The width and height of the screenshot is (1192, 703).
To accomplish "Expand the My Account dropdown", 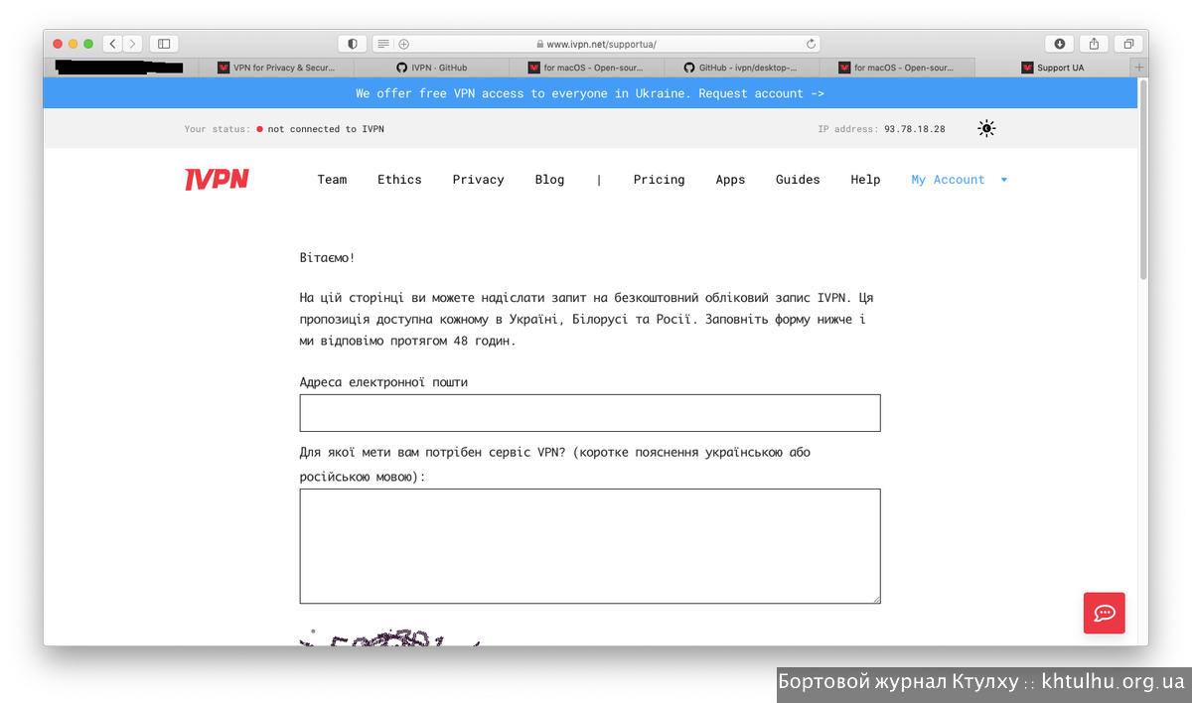I will [960, 180].
